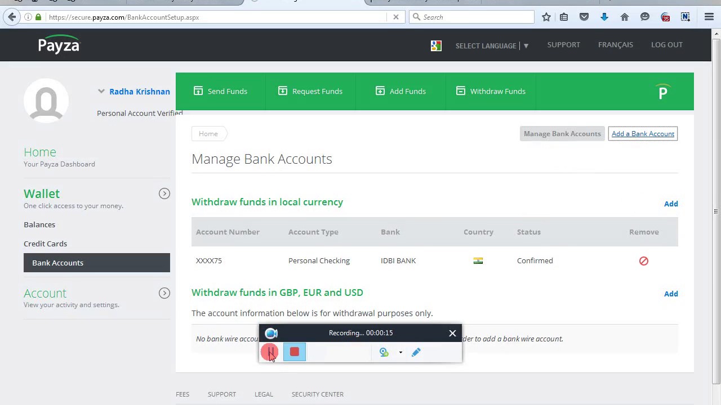This screenshot has height=405, width=721.
Task: Click the Wallet heading
Action: [42, 193]
